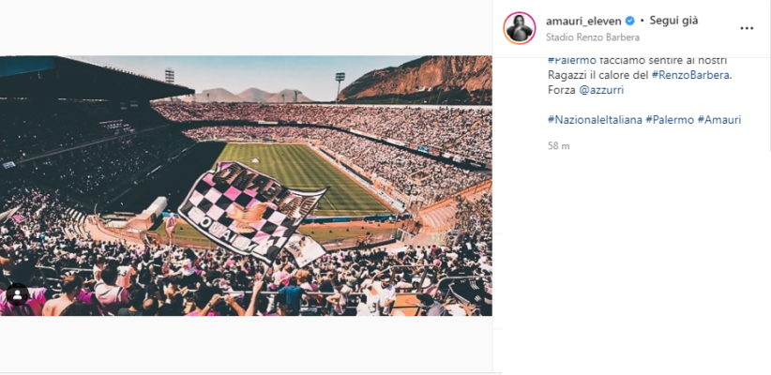
Task: Click the 58 m post timestamp
Action: point(558,146)
